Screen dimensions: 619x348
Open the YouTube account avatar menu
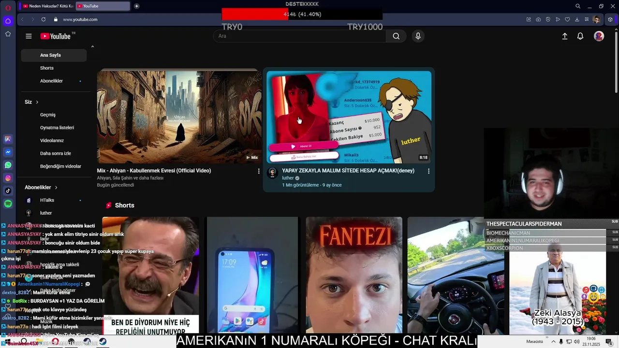tap(599, 36)
